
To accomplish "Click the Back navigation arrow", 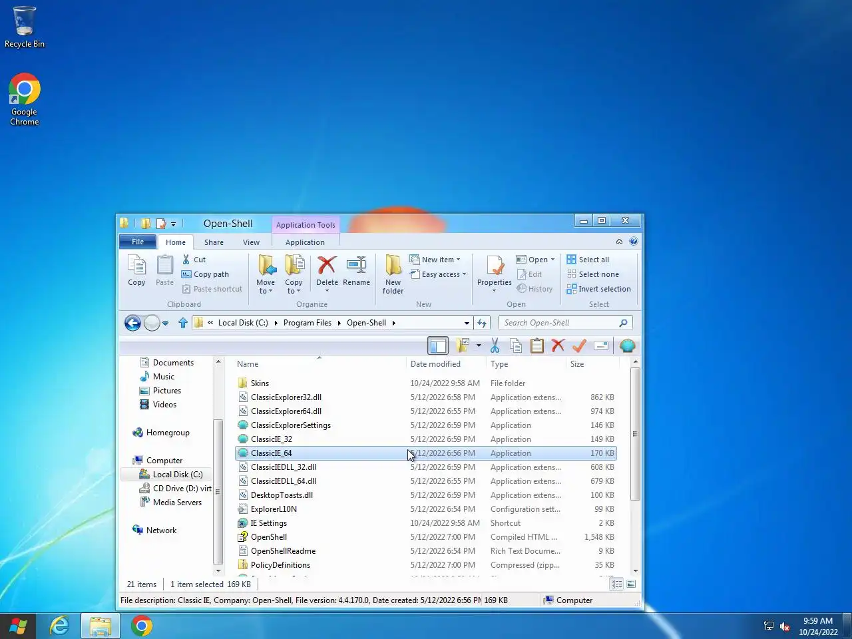I will pos(132,323).
